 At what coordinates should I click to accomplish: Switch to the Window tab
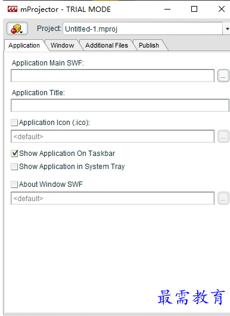(x=63, y=45)
